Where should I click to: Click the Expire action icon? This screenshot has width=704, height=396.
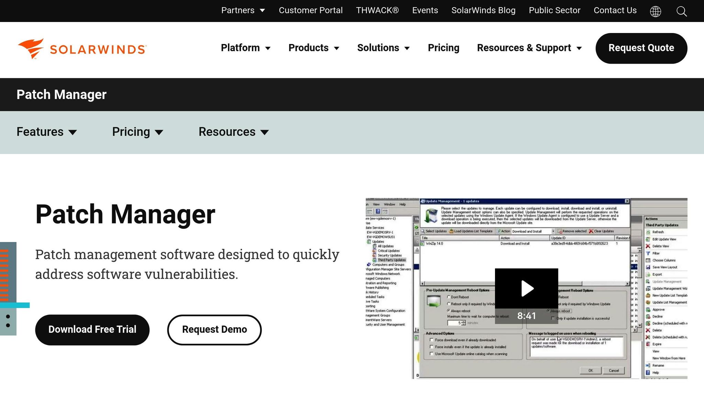click(x=648, y=344)
